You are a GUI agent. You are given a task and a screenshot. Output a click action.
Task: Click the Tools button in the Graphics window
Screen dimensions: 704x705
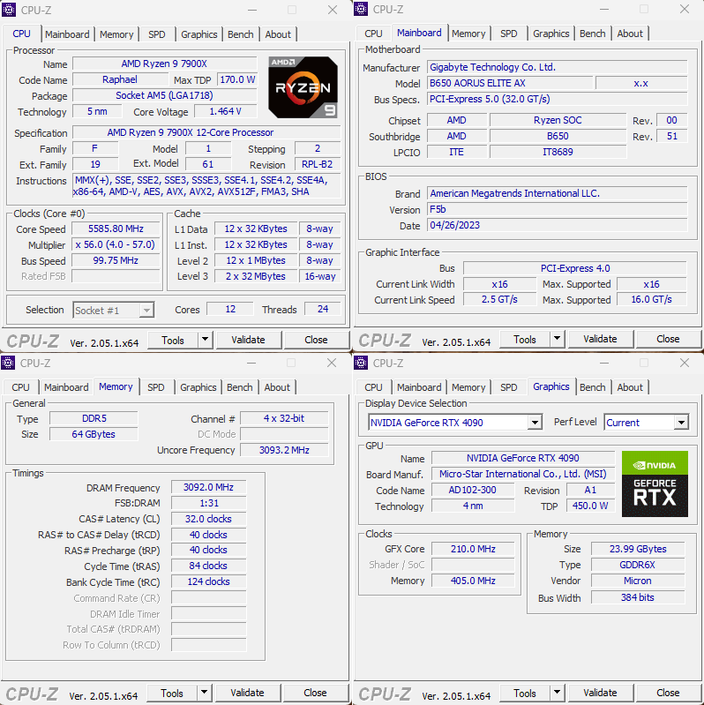click(x=525, y=693)
